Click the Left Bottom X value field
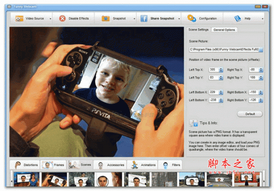 pyautogui.click(x=214, y=92)
